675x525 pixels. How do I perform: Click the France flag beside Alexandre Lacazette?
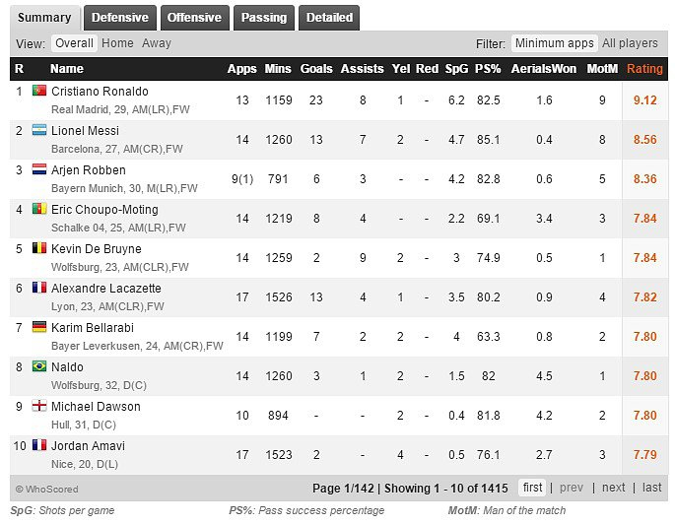point(39,288)
